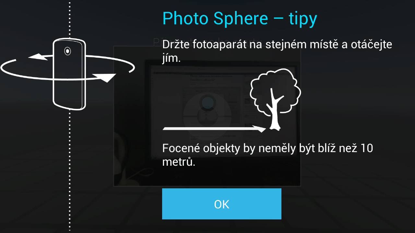Click the tree trunk in the illustration
The image size is (415, 233).
click(275, 113)
